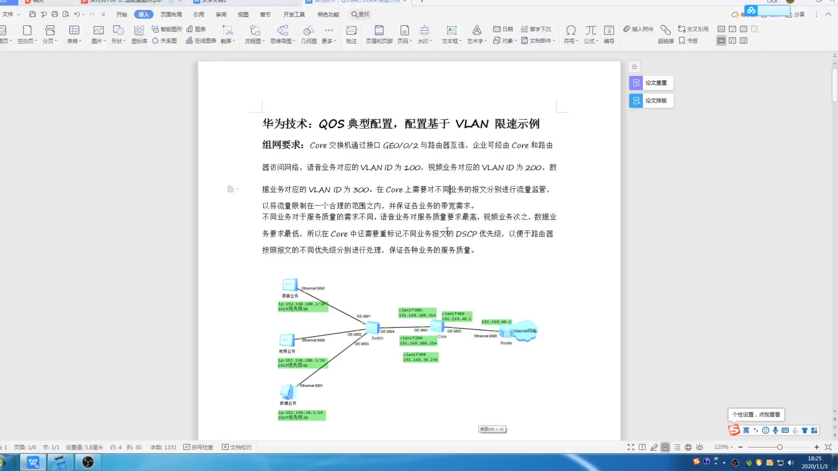The height and width of the screenshot is (471, 838).
Task: Switch to reading layout view
Action: pos(642,447)
